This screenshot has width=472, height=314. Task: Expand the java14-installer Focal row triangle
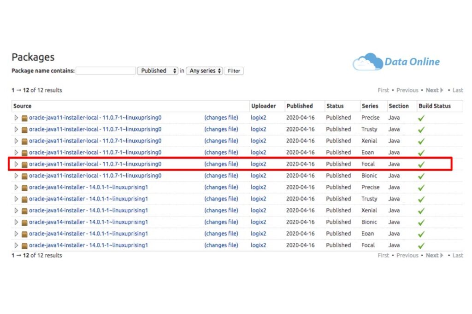tap(16, 245)
